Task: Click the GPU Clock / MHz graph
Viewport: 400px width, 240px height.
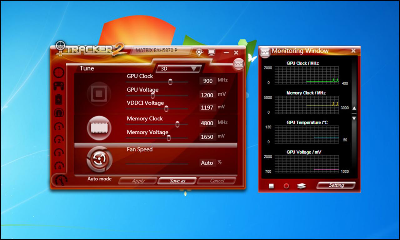Action: coord(307,75)
